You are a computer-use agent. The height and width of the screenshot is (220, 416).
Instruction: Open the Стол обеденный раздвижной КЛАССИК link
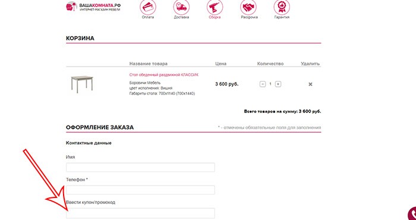click(163, 75)
